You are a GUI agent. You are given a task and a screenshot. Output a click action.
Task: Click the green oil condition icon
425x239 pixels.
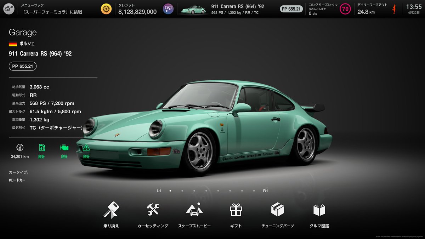coord(41,148)
